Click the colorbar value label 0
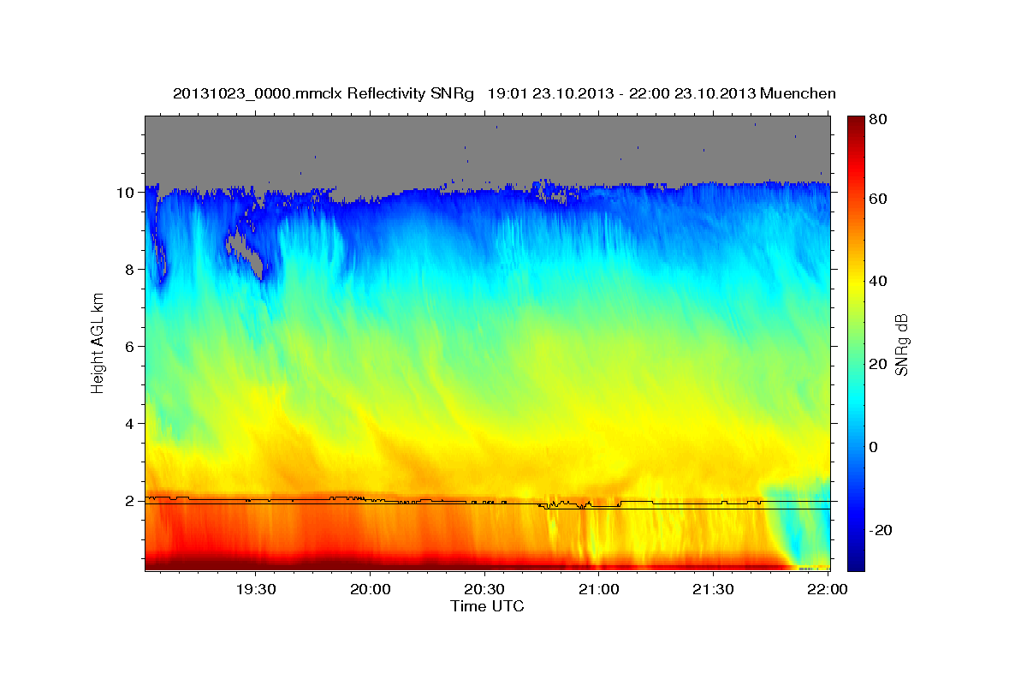1027x685 pixels. pos(875,447)
